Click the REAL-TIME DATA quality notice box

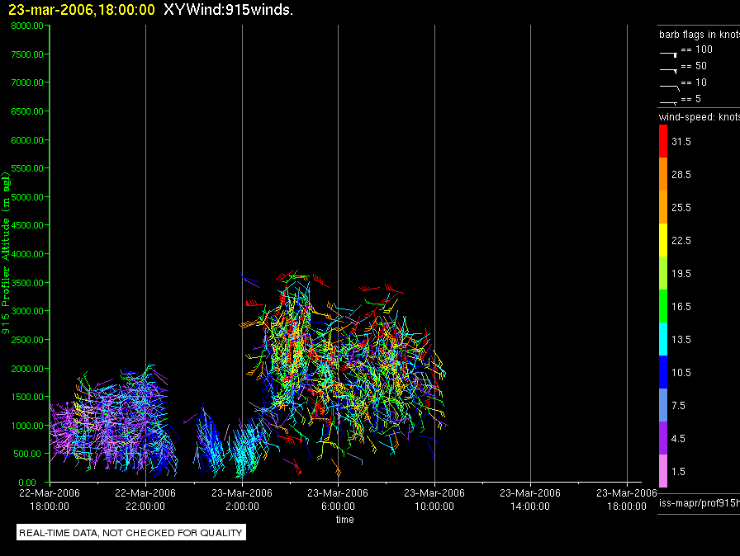131,532
